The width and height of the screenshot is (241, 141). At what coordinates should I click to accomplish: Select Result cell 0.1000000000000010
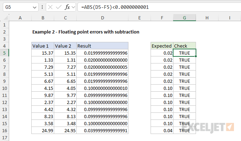click(x=102, y=88)
